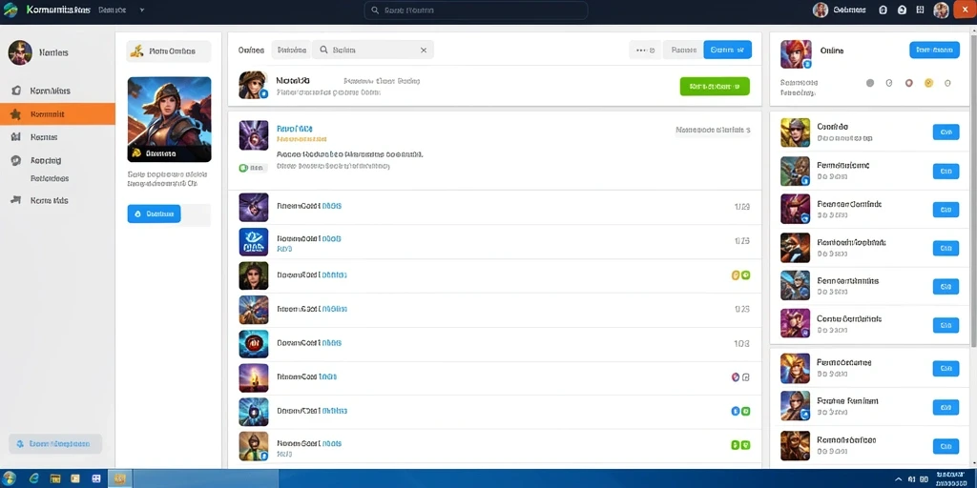Launch Internet Explorer from the taskbar
The height and width of the screenshot is (488, 977).
33,478
